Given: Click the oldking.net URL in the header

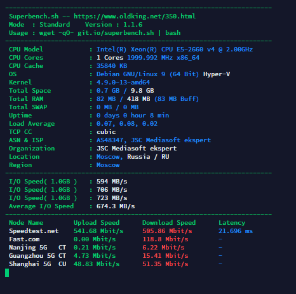Looking at the screenshot, I should [x=135, y=17].
